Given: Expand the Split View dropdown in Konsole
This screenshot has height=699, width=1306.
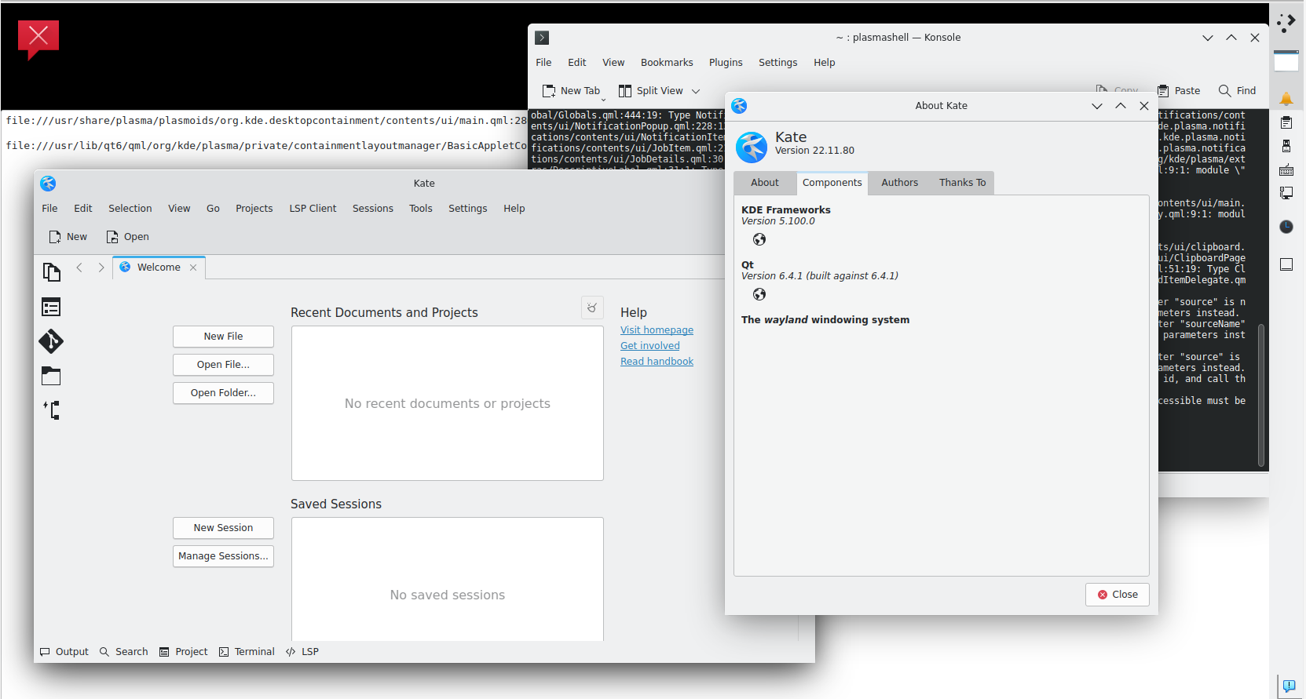Looking at the screenshot, I should tap(696, 91).
